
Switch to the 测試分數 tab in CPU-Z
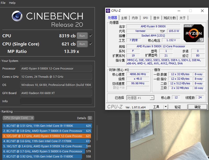[169, 18]
